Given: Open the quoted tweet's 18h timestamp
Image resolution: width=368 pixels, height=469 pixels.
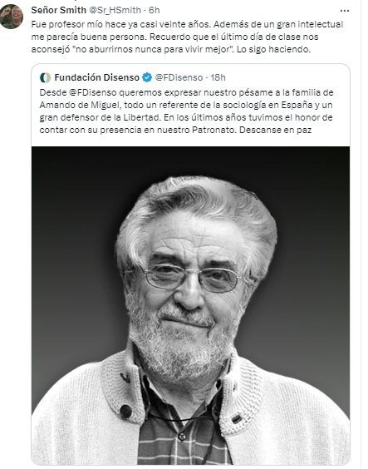Looking at the screenshot, I should (x=218, y=78).
